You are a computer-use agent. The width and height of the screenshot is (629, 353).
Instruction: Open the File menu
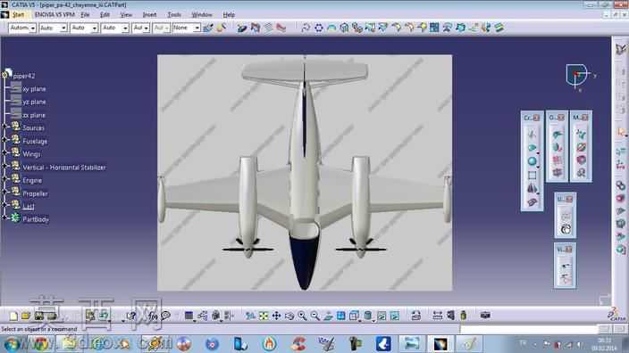point(85,15)
